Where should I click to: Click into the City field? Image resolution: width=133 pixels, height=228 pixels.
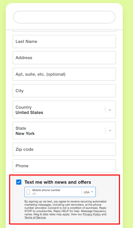[64, 91]
